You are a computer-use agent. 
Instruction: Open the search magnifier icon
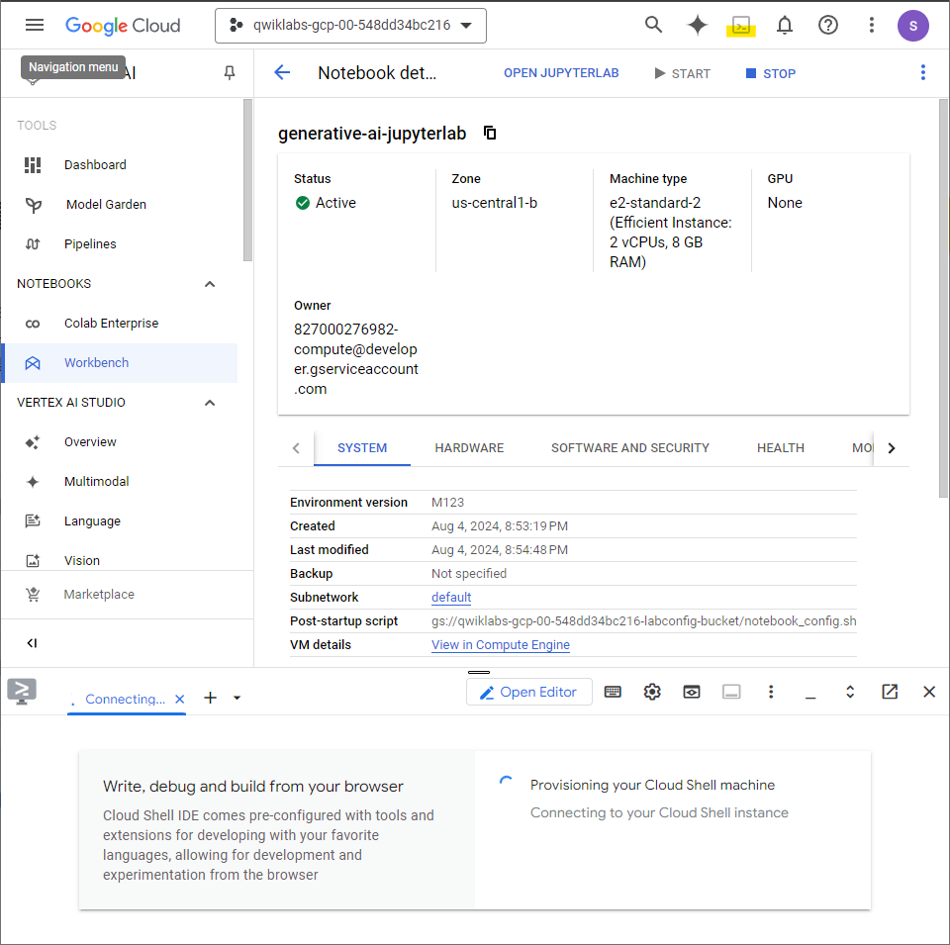pyautogui.click(x=653, y=25)
